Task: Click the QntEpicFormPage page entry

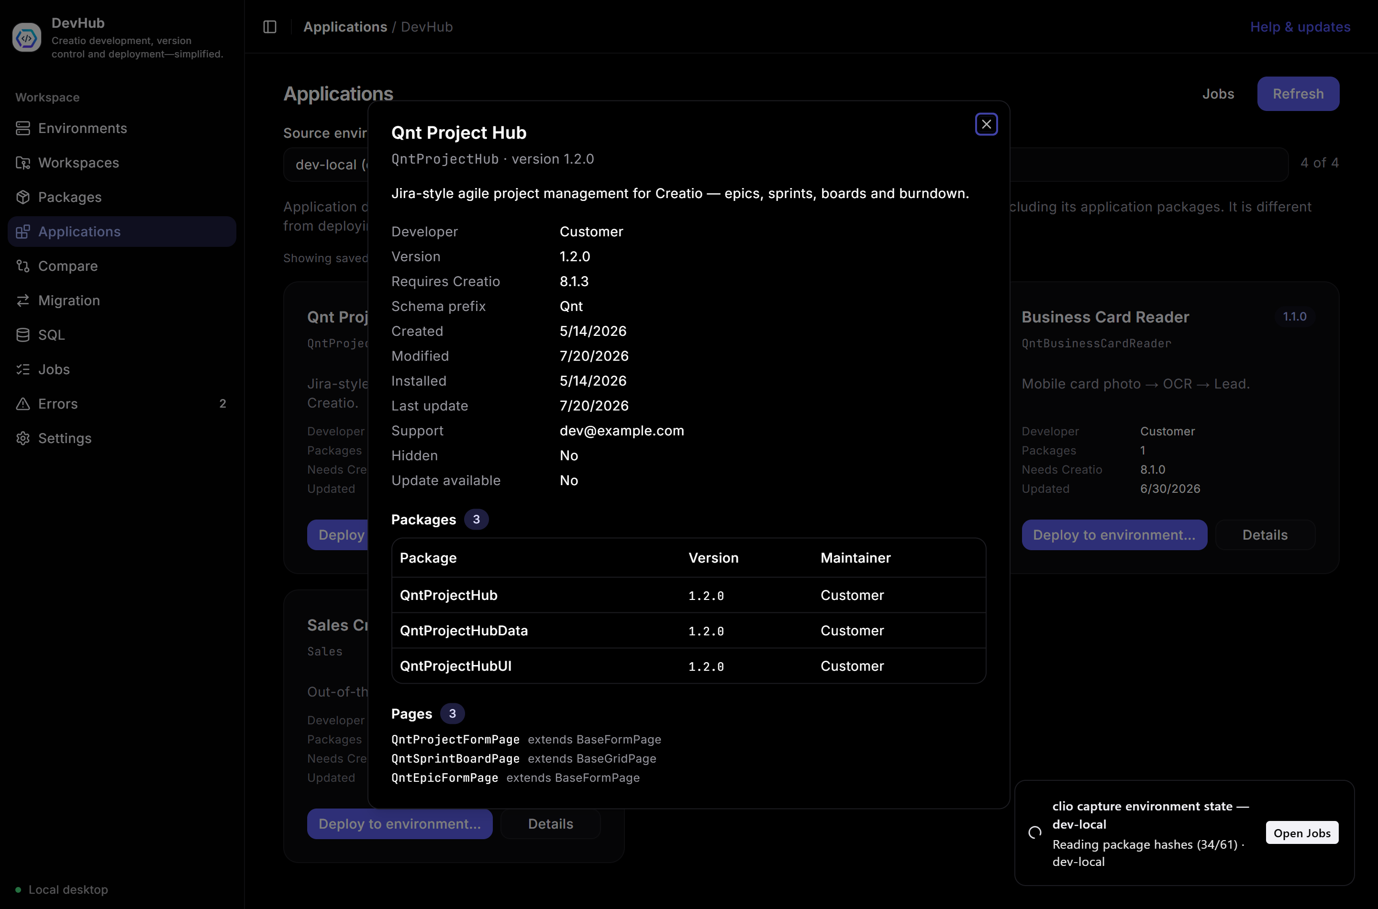Action: (x=515, y=778)
